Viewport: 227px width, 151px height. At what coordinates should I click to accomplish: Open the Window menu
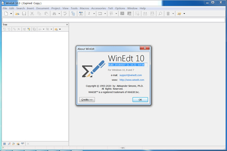[x=132, y=8]
